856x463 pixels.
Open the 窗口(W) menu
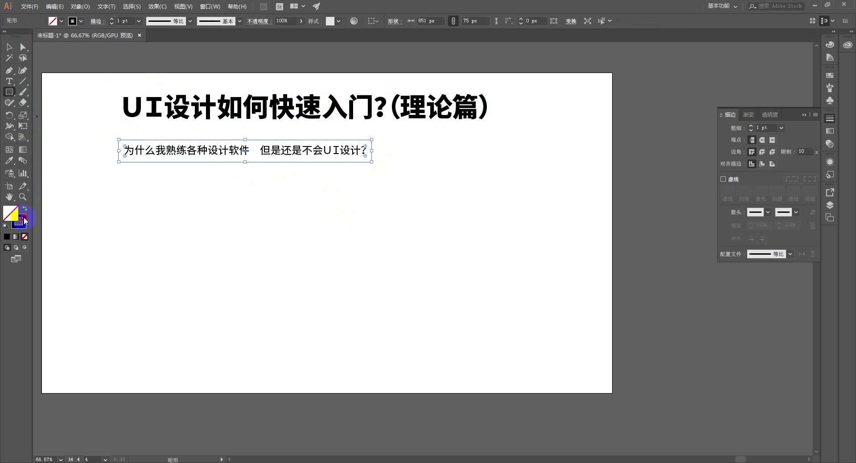click(210, 7)
